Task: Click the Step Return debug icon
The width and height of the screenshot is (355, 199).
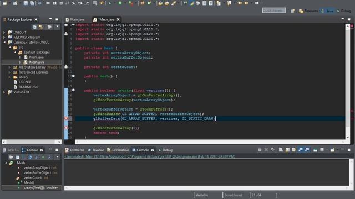Action: pyautogui.click(x=87, y=3)
